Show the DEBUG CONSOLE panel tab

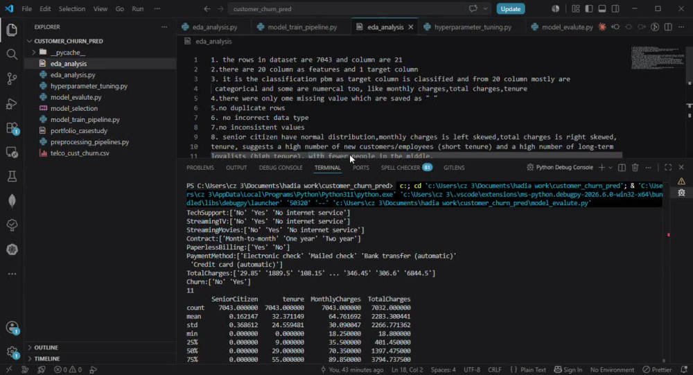click(x=281, y=168)
